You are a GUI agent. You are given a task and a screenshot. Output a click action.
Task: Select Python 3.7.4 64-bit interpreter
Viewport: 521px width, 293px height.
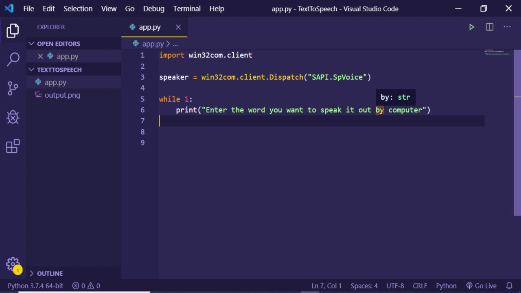click(x=35, y=286)
